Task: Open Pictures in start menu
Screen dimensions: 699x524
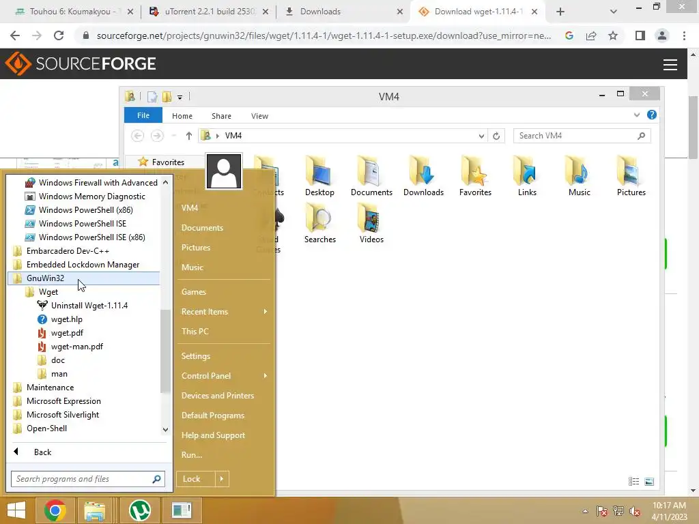Action: (x=196, y=247)
